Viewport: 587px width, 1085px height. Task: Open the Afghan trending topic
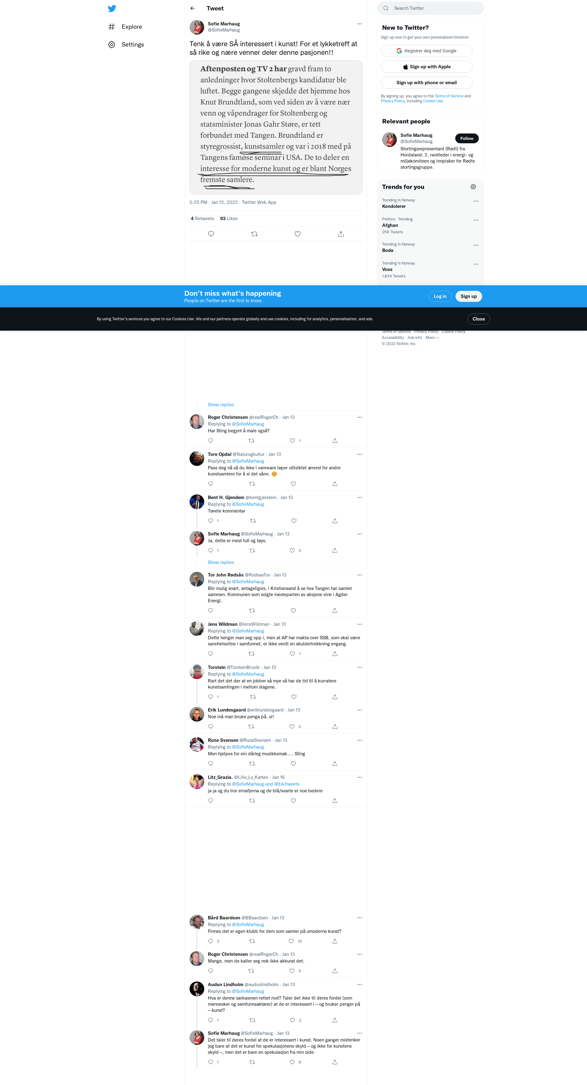390,225
